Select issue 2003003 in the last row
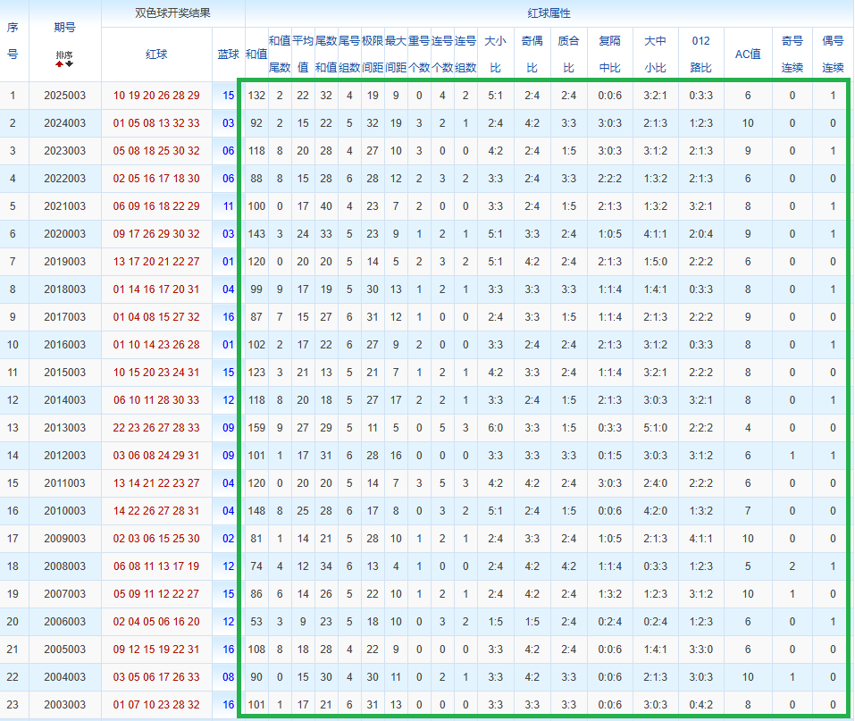The width and height of the screenshot is (855, 721). tap(64, 705)
